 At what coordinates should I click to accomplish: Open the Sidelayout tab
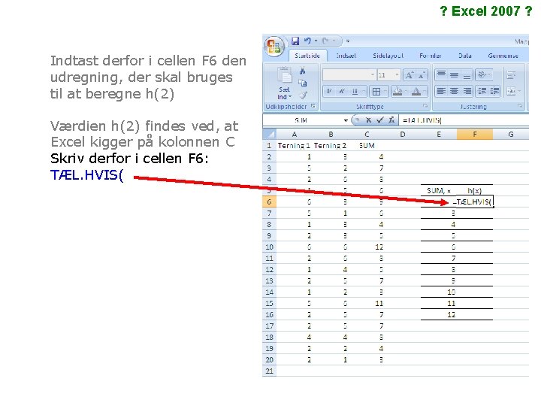[388, 56]
